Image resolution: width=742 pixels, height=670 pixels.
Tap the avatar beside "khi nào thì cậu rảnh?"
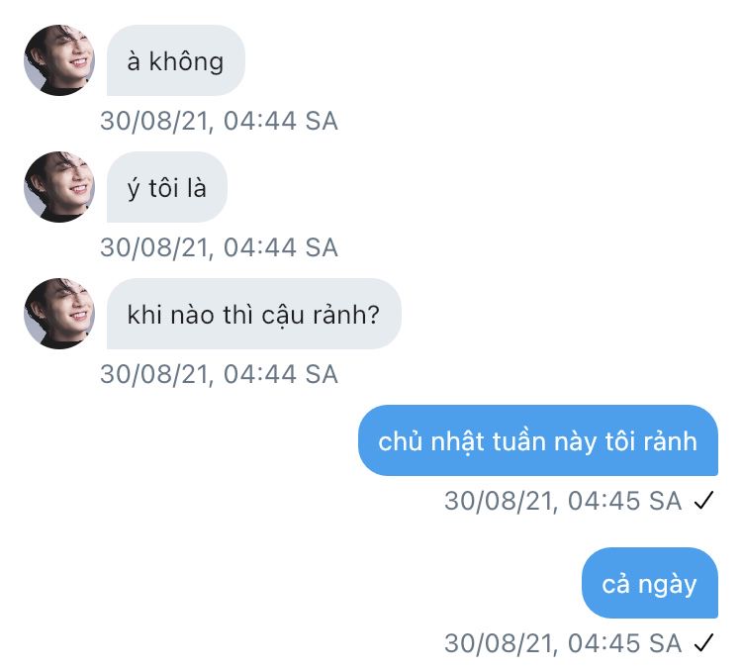[58, 314]
